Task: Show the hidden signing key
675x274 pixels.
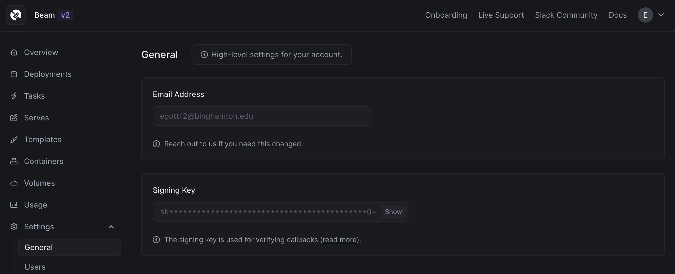Action: (x=393, y=212)
